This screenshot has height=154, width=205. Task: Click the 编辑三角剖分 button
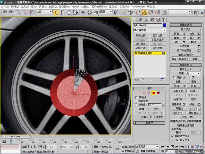click(186, 55)
